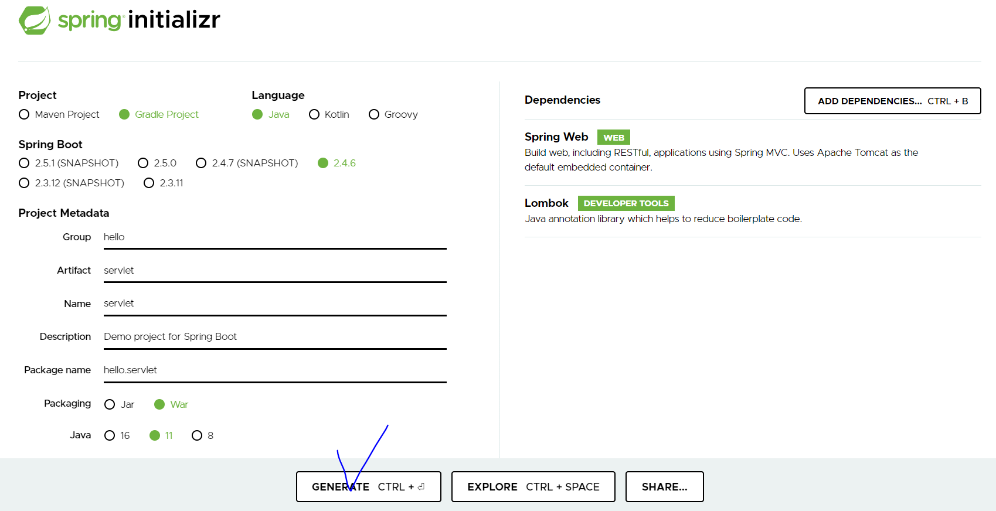
Task: Open the Share dialog button
Action: tap(665, 487)
